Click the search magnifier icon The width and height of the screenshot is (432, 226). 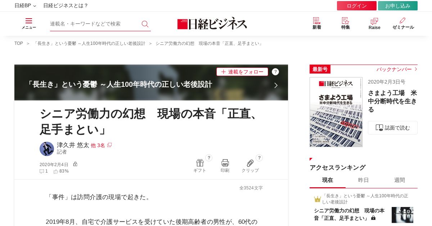coord(145,24)
